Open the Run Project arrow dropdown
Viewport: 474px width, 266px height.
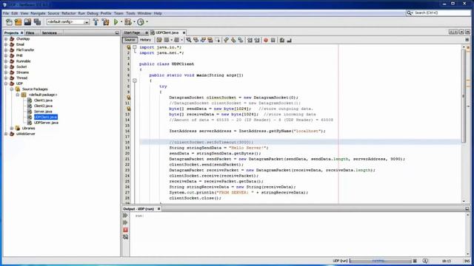coord(121,21)
